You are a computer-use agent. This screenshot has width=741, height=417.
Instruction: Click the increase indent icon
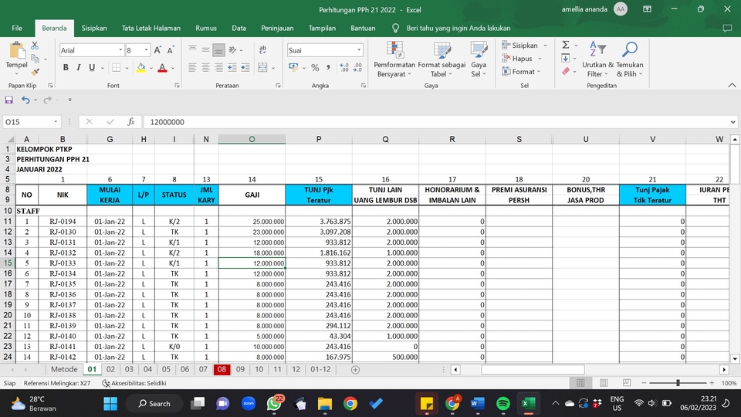[x=245, y=68]
